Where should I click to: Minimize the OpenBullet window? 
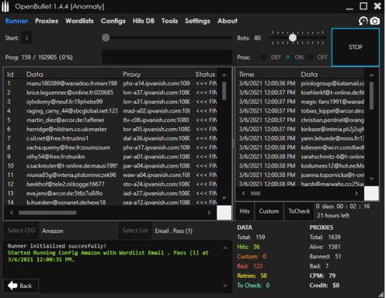[349, 9]
